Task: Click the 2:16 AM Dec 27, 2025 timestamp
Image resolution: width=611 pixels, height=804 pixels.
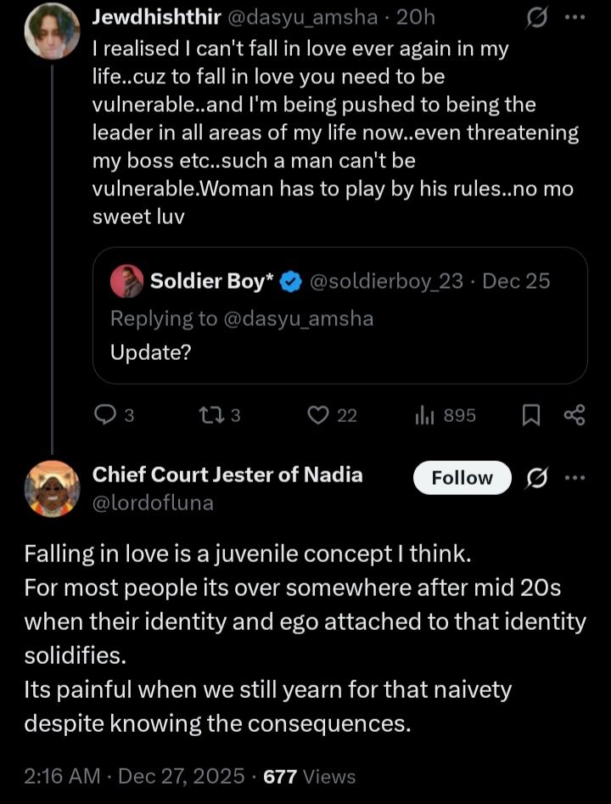Action: (x=137, y=775)
